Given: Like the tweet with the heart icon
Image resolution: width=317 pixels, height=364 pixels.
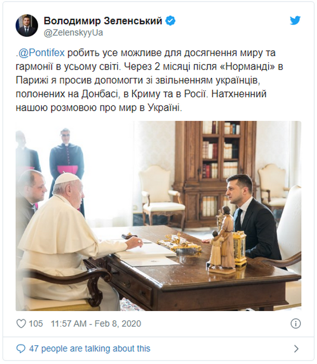Looking at the screenshot, I should (21, 323).
